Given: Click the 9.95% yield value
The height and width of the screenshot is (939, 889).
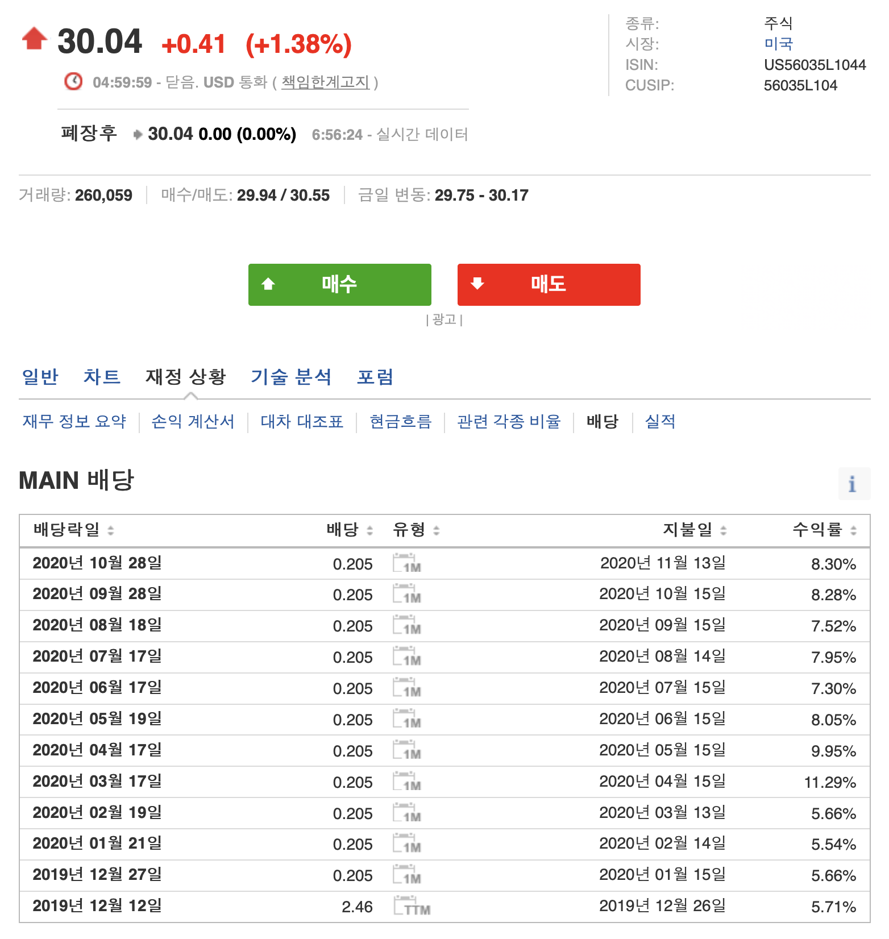Looking at the screenshot, I should coord(833,751).
